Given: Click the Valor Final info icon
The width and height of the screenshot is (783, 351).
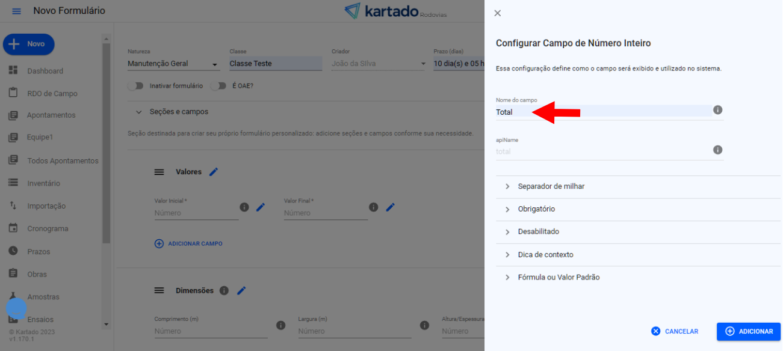Looking at the screenshot, I should coord(374,207).
